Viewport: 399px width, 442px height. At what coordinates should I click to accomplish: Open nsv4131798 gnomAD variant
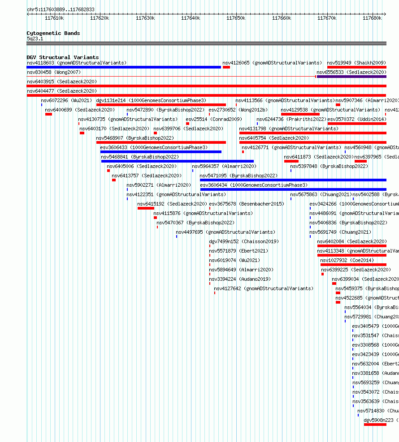coord(289,129)
